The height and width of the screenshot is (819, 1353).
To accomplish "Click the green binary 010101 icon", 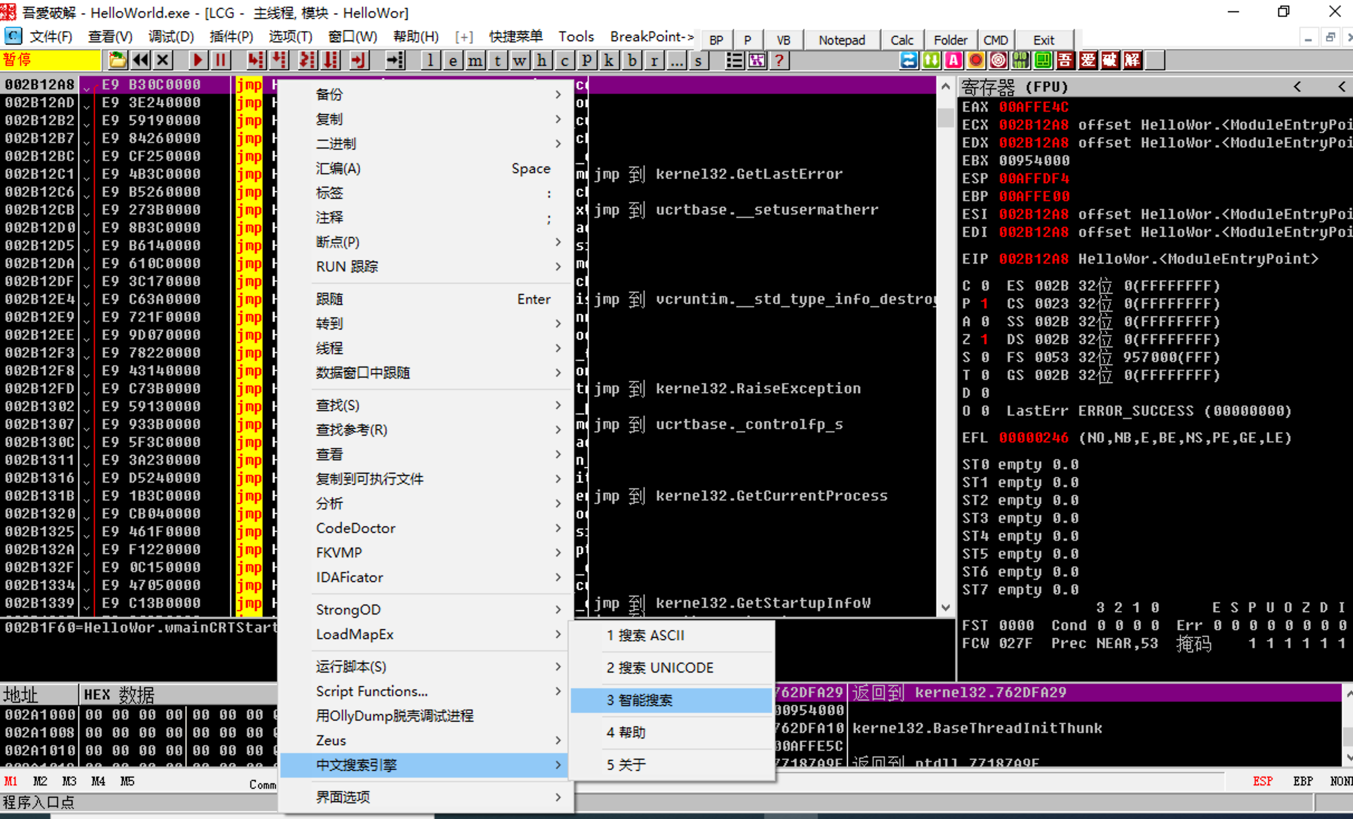I will [x=1021, y=60].
